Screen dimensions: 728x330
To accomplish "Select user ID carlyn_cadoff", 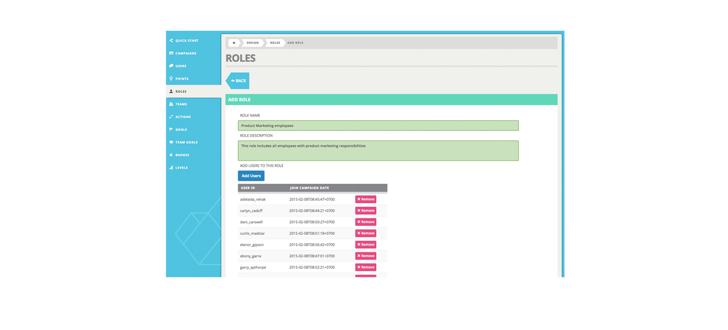I will click(x=252, y=210).
